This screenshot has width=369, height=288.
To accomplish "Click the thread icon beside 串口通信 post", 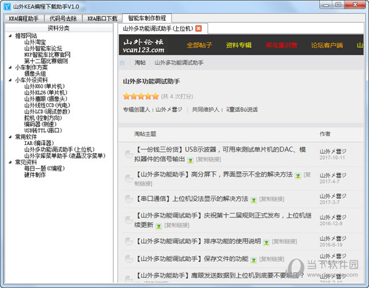I will [129, 199].
